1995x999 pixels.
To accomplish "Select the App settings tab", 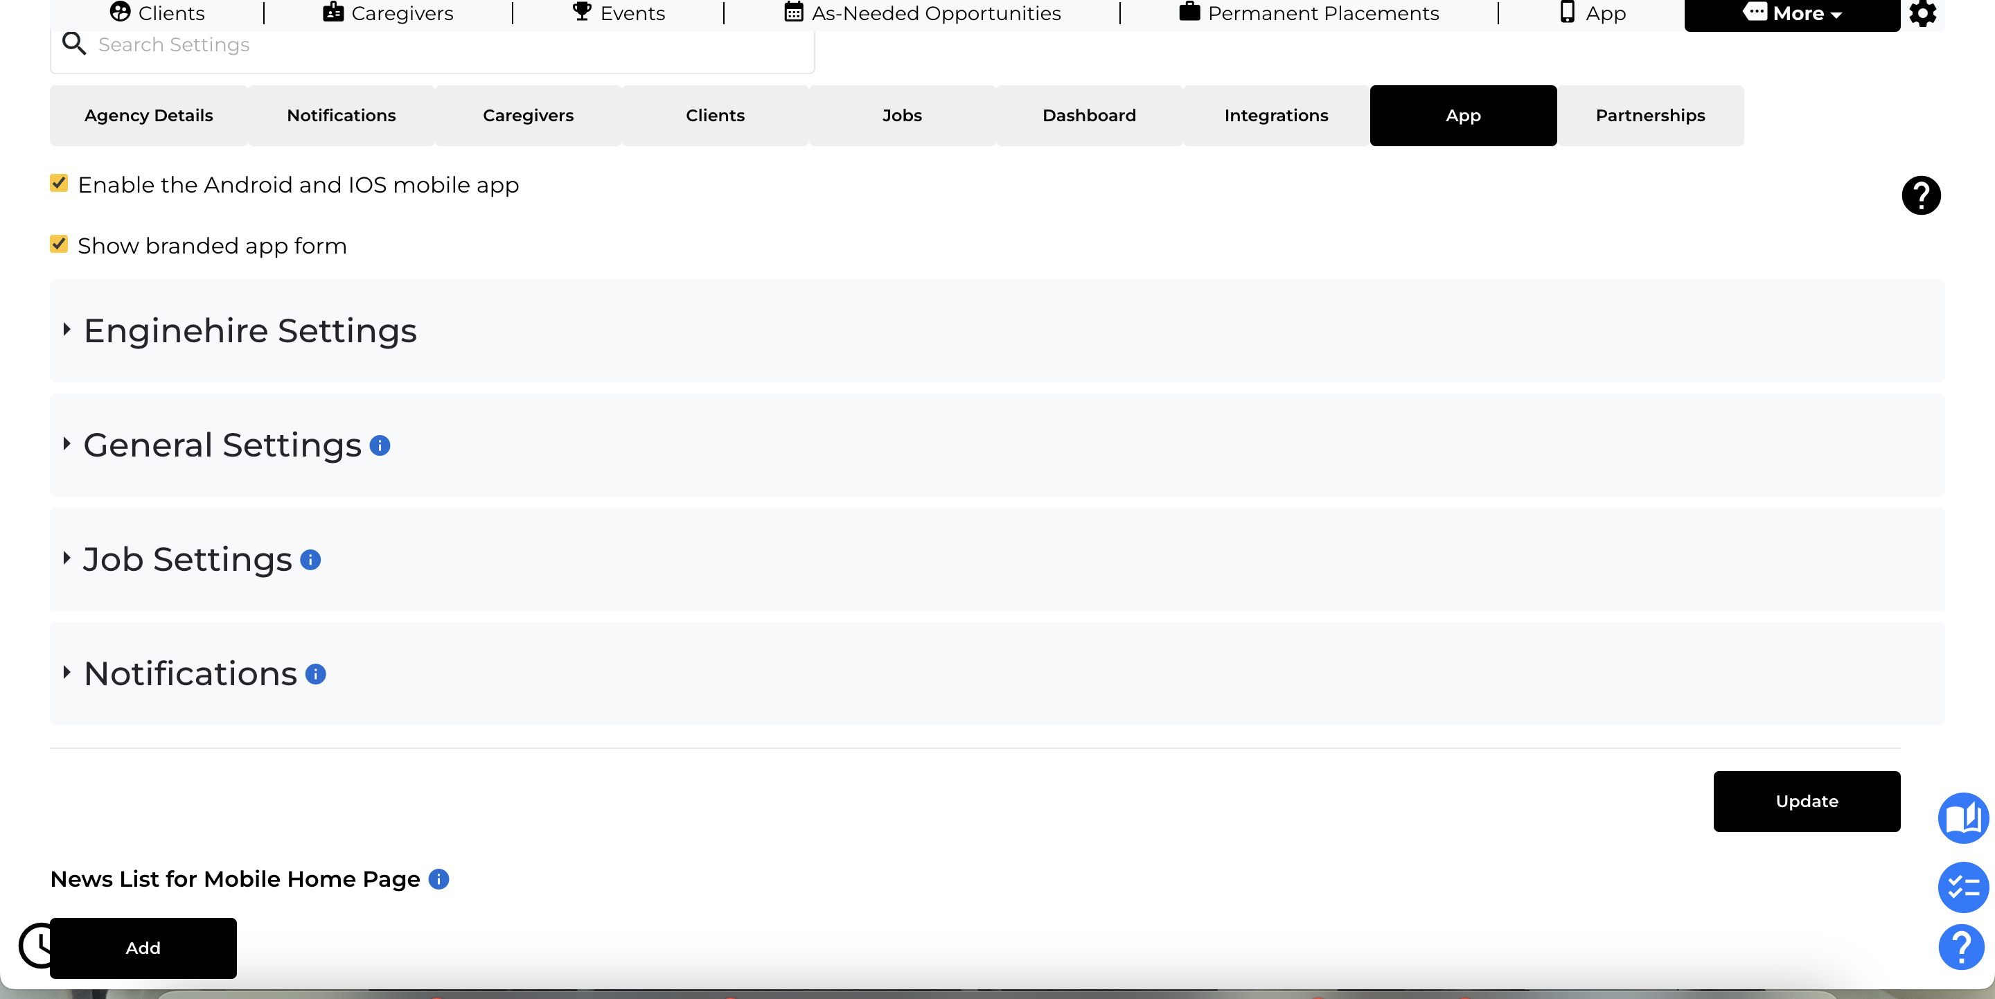I will pos(1463,116).
